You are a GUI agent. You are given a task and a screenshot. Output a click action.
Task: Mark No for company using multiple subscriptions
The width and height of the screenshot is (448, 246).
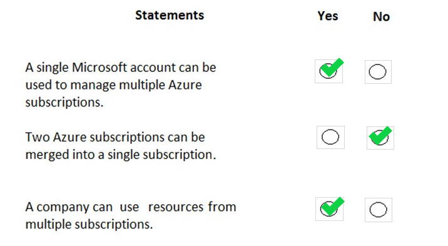click(x=379, y=210)
